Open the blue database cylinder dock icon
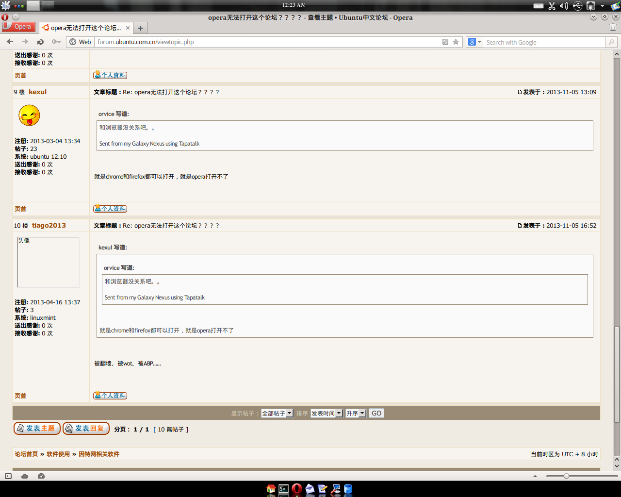This screenshot has height=497, width=621. pyautogui.click(x=348, y=489)
